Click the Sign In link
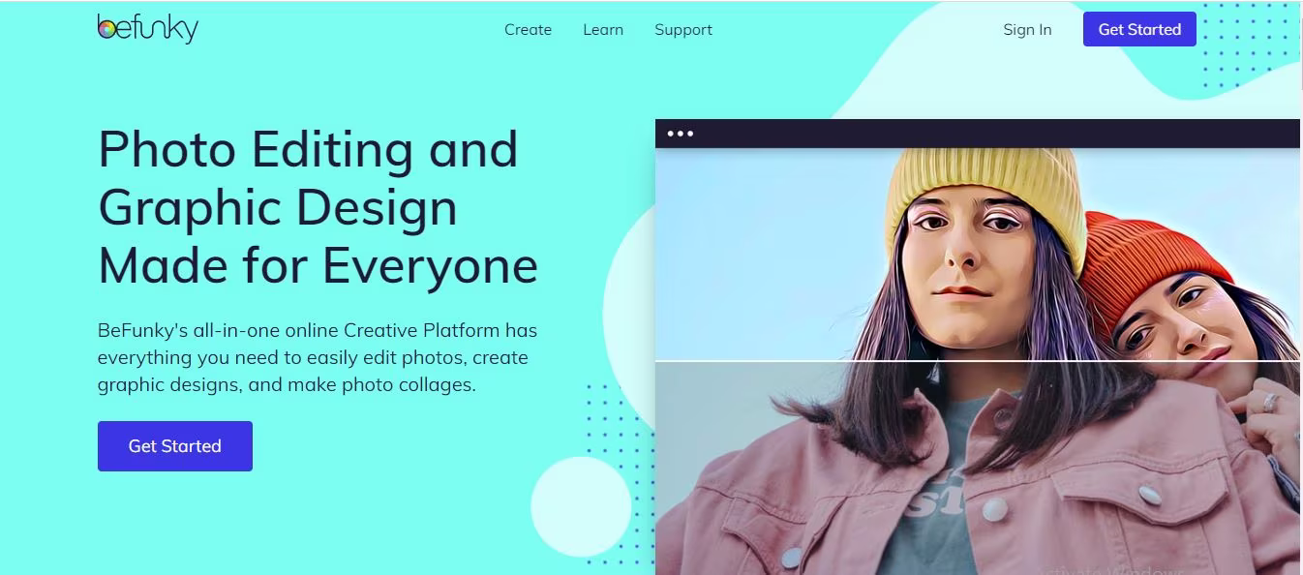Viewport: 1303px width, 575px height. tap(1027, 29)
